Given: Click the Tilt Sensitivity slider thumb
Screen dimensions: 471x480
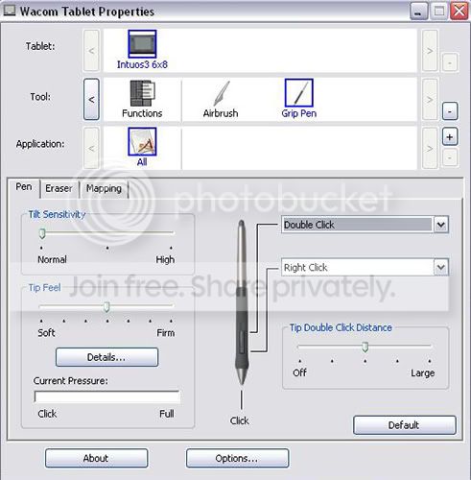Looking at the screenshot, I should pos(42,233).
